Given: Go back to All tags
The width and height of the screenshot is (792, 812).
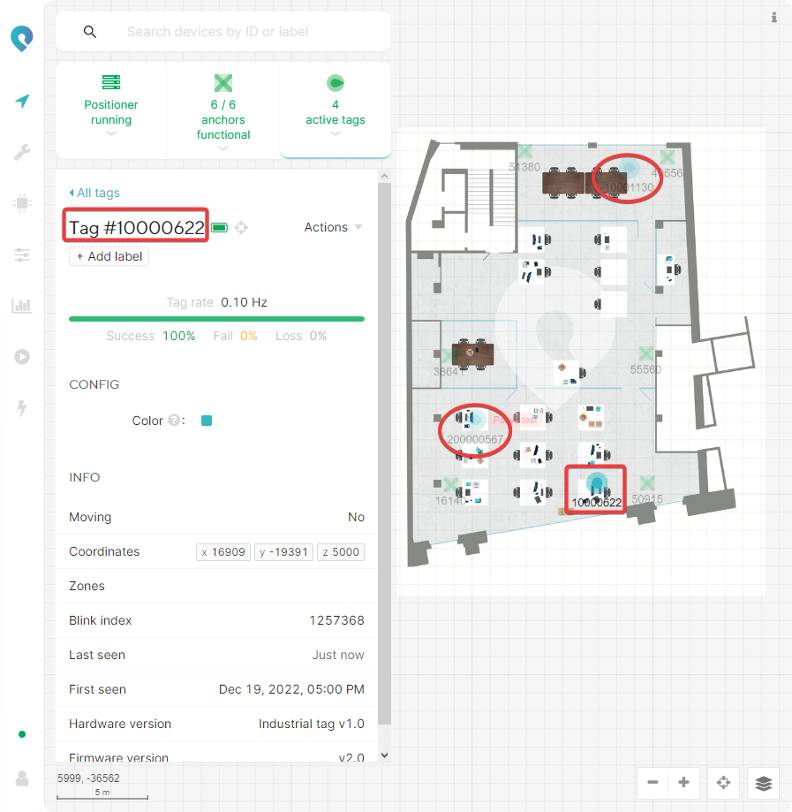Looking at the screenshot, I should [x=94, y=193].
